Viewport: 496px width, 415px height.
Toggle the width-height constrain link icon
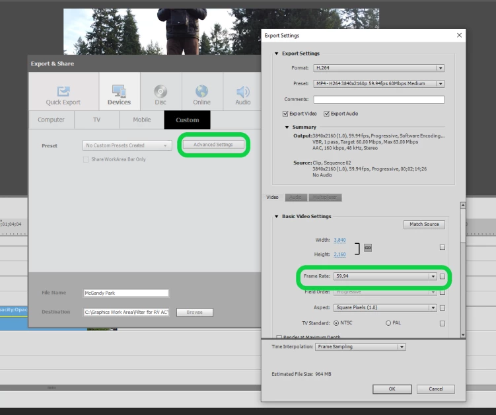click(x=368, y=248)
